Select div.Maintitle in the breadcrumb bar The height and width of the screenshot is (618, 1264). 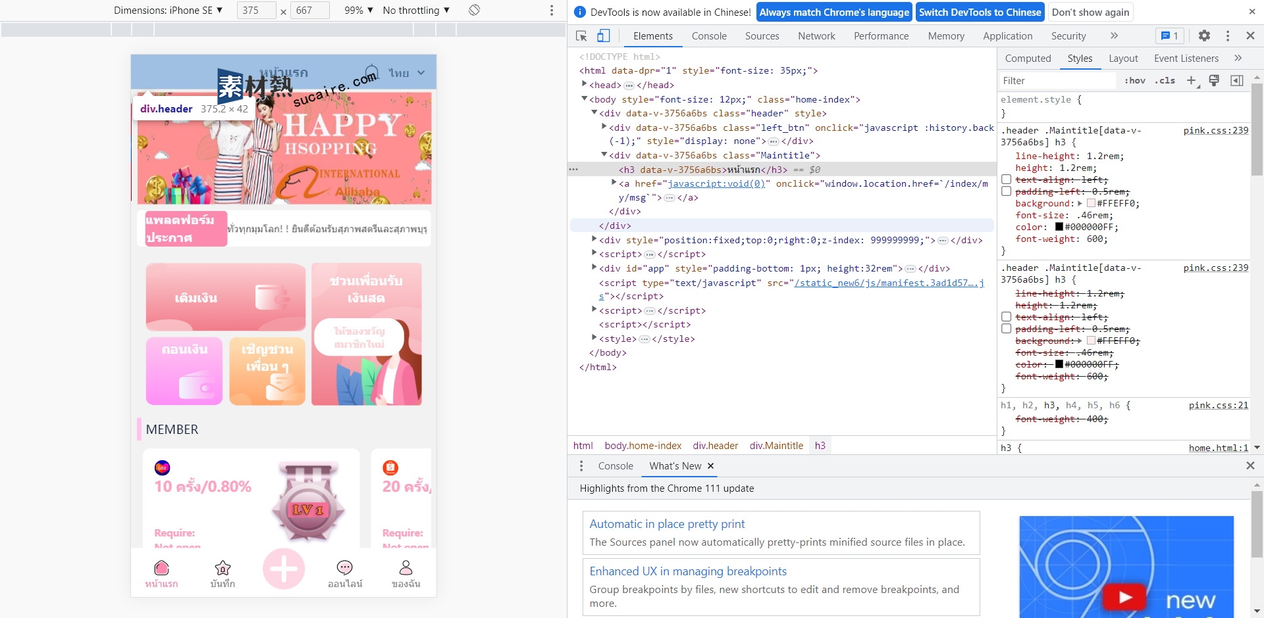(776, 446)
